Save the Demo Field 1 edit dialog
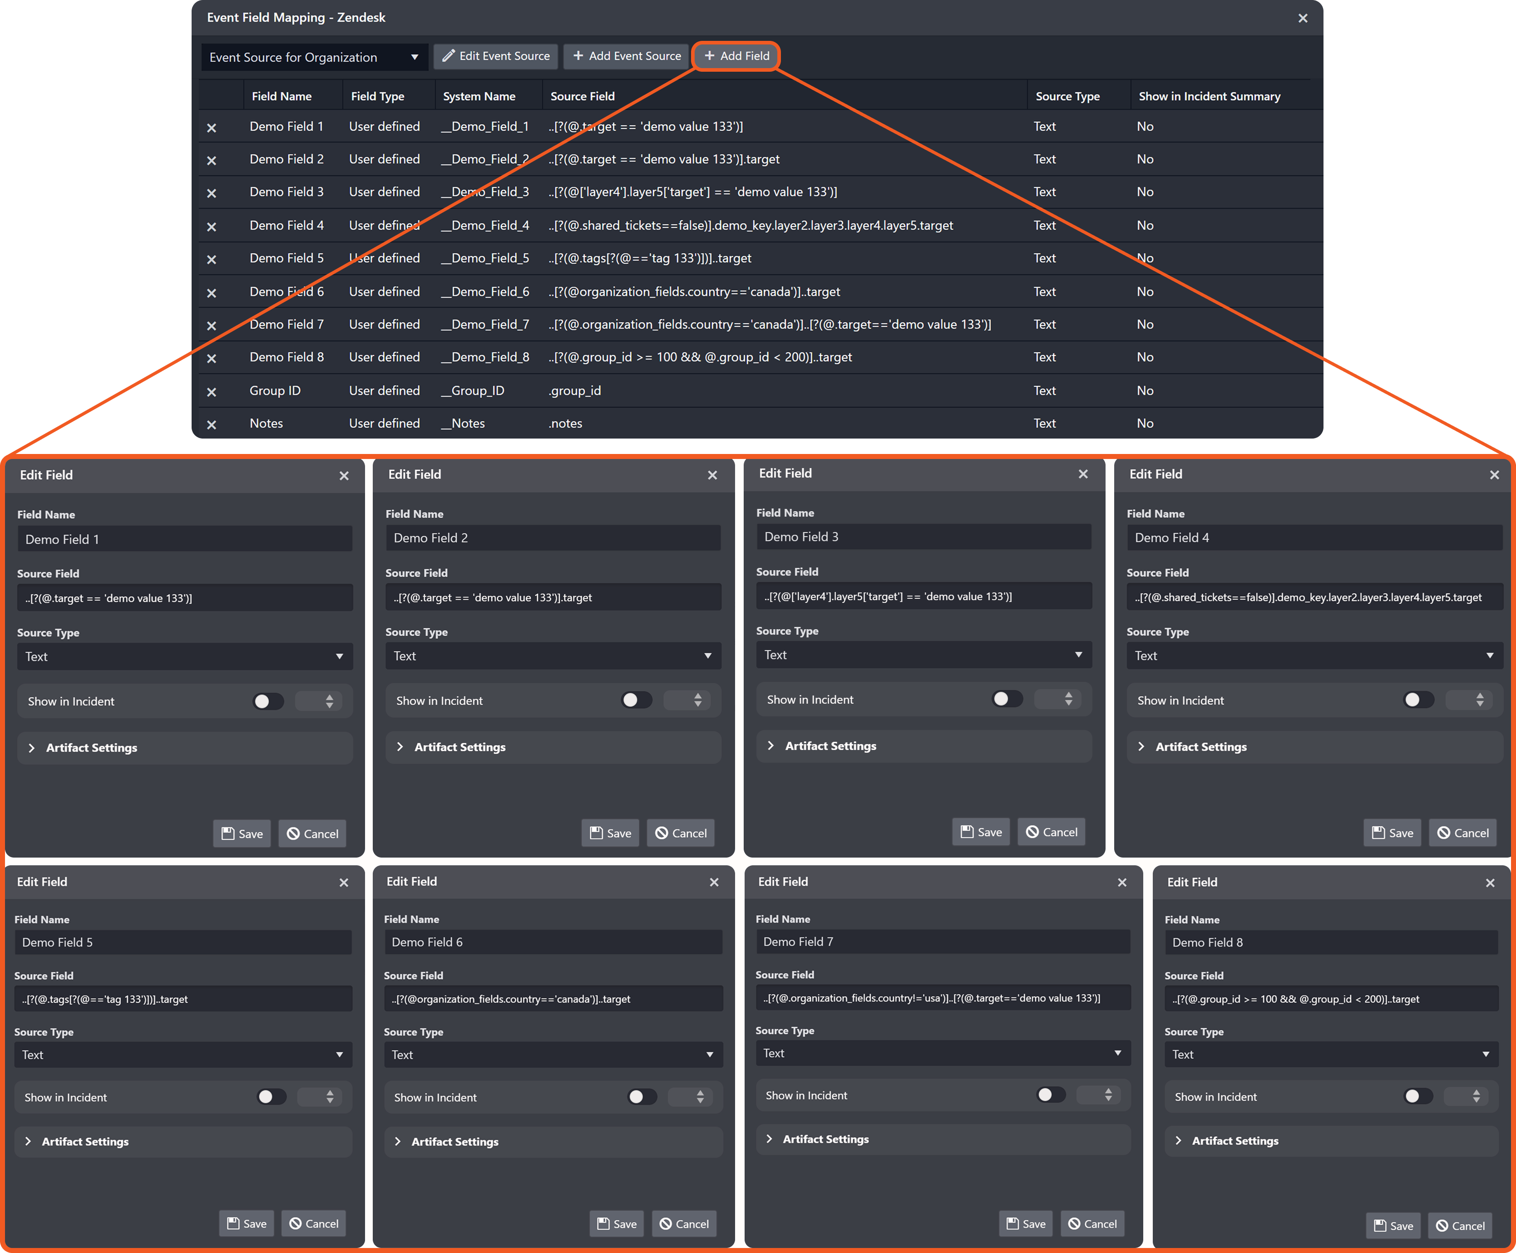1516x1253 pixels. pos(242,834)
